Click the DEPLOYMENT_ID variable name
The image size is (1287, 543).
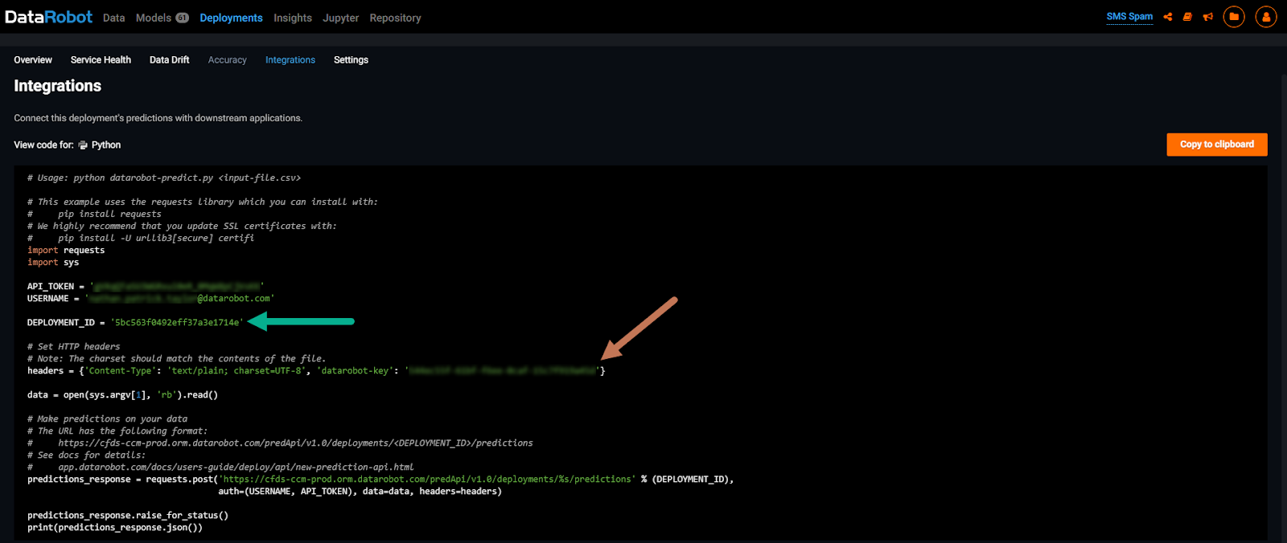coord(61,323)
